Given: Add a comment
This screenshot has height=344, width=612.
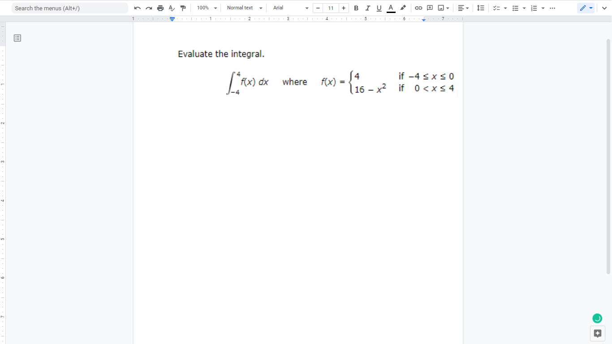Looking at the screenshot, I should [430, 8].
